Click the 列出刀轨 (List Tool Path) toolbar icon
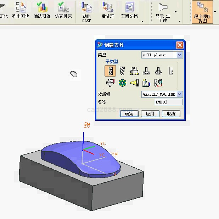219x219 pixels. 21,10
